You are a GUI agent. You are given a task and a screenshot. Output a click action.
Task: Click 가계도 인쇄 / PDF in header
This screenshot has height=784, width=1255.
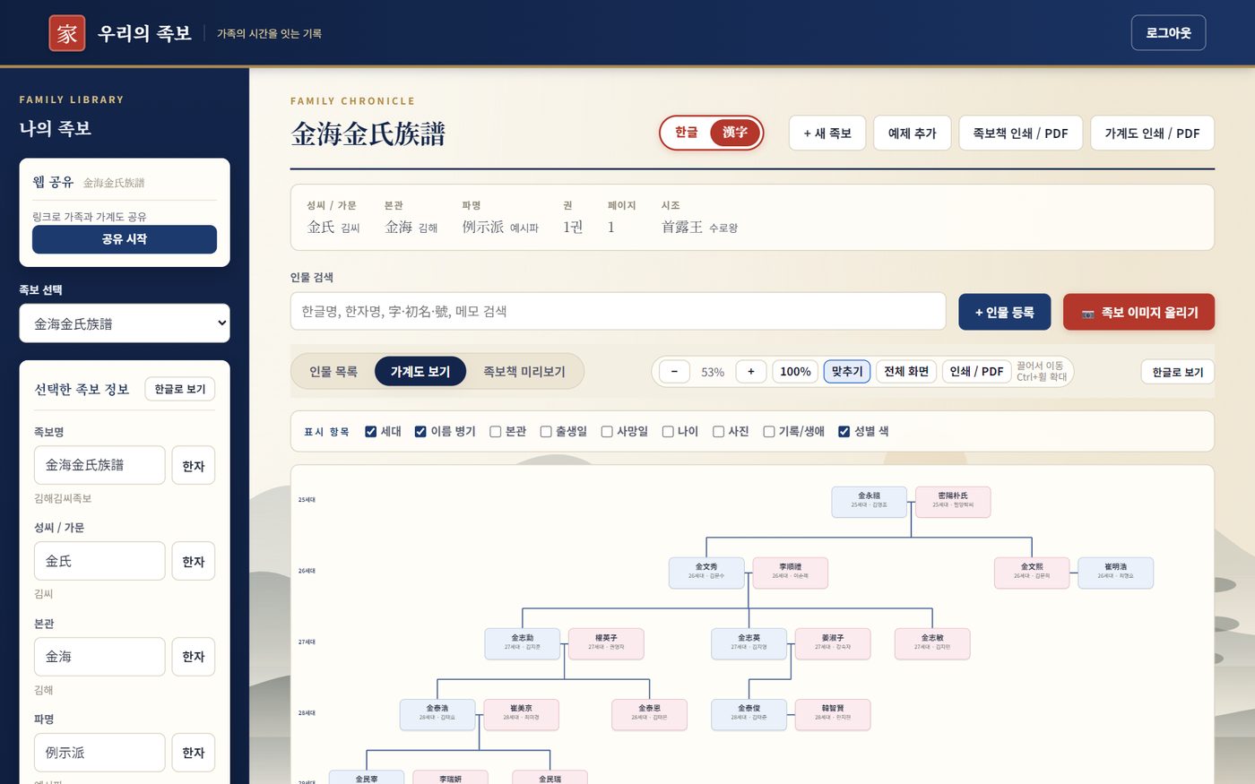[1152, 134]
